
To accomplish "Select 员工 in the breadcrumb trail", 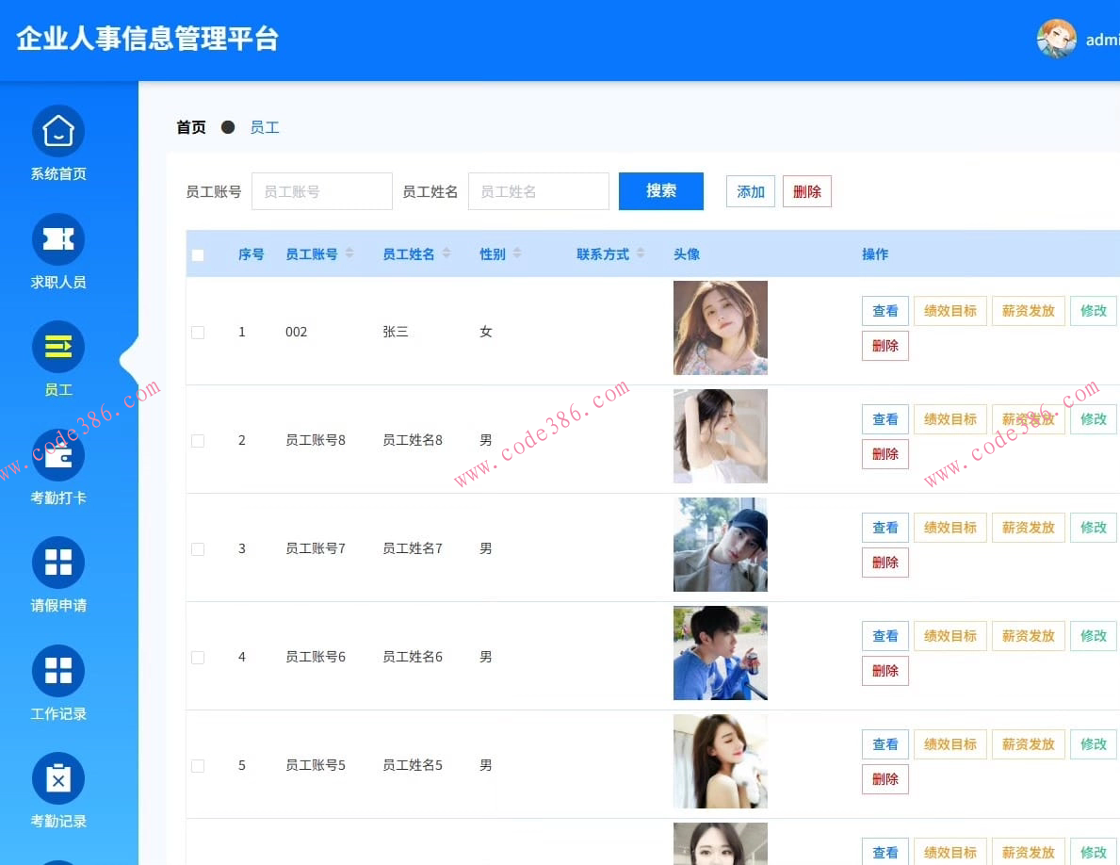I will coord(265,126).
